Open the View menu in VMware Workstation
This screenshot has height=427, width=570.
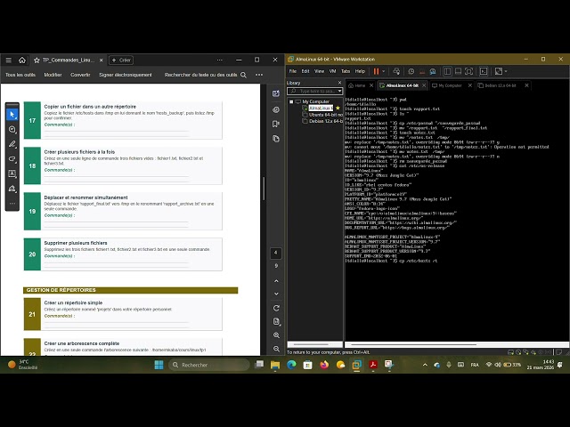pyautogui.click(x=319, y=71)
